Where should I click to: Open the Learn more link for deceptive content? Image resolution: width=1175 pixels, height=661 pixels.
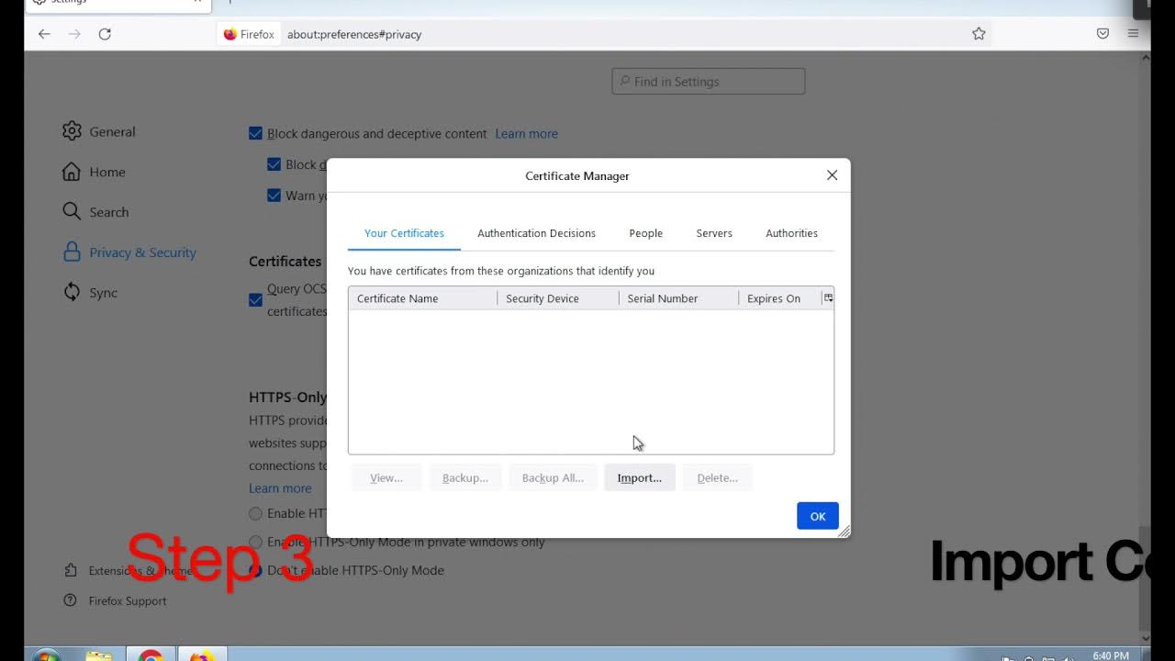tap(526, 134)
